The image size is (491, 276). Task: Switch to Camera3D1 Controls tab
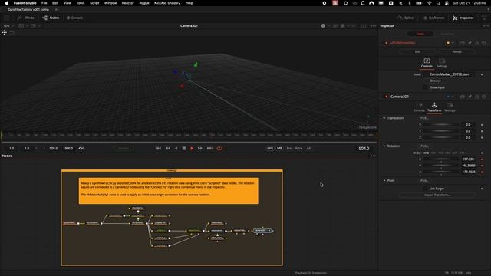419,107
